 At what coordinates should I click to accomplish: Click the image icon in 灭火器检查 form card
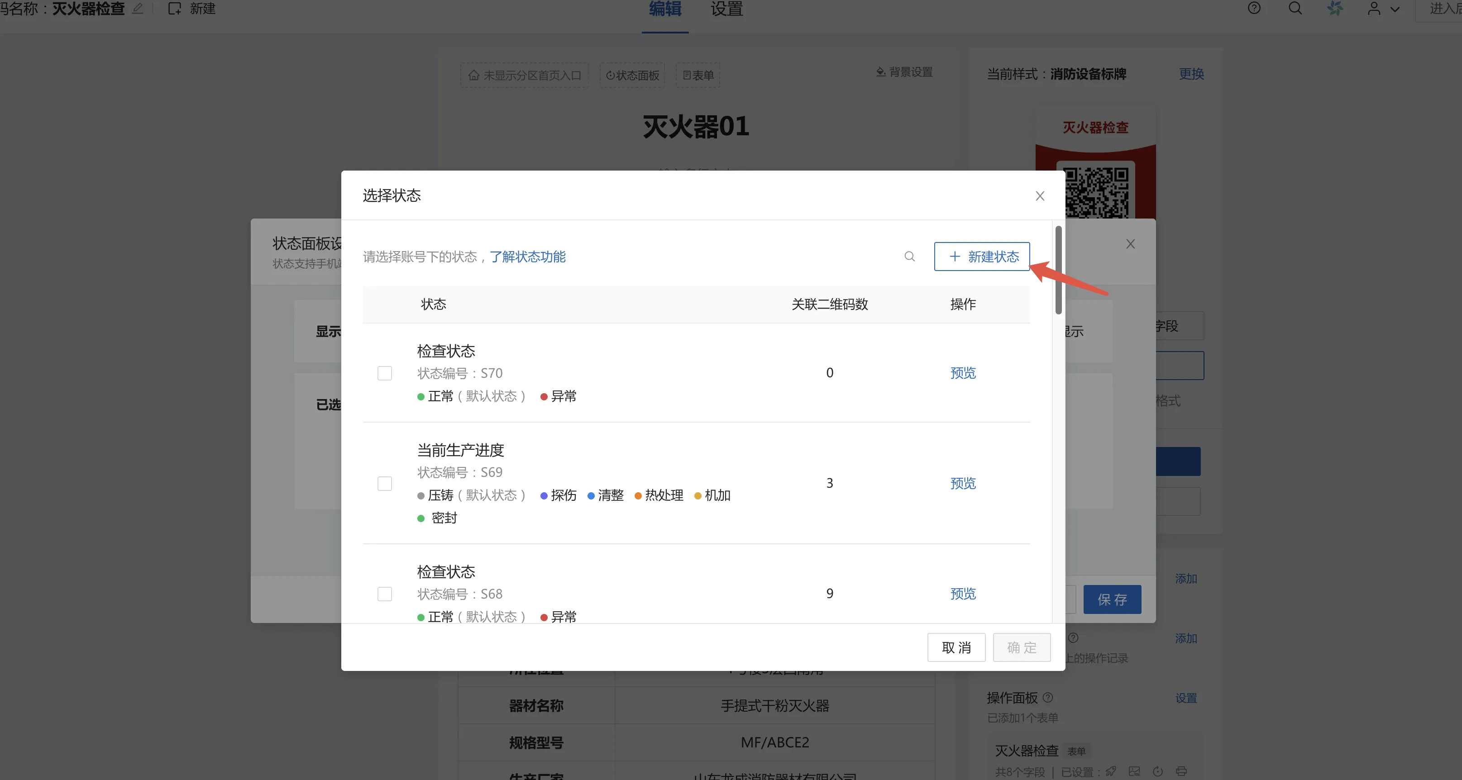point(1134,771)
